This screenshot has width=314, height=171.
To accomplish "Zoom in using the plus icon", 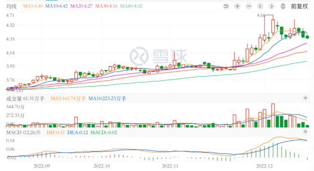I will [x=237, y=6].
